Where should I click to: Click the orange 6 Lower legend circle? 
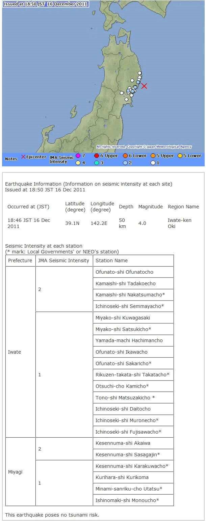coord(125,156)
